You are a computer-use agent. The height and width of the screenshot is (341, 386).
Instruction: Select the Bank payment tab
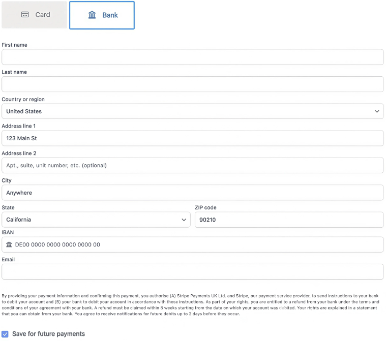[102, 15]
